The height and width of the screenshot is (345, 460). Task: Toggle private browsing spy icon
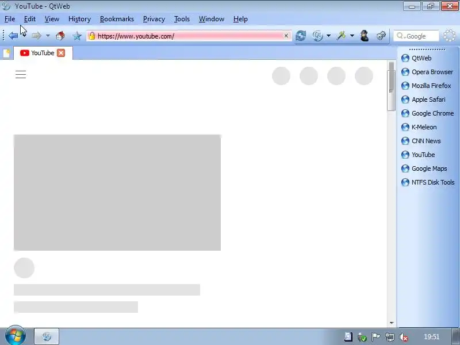(x=365, y=36)
